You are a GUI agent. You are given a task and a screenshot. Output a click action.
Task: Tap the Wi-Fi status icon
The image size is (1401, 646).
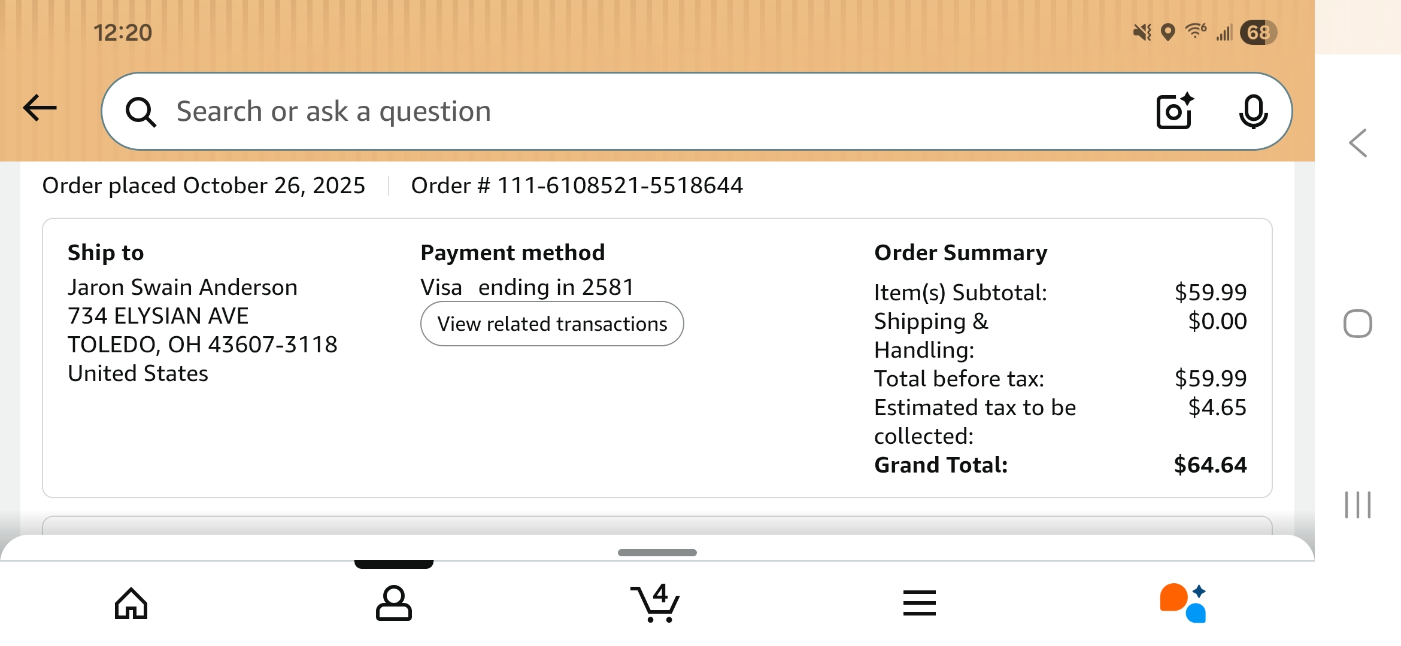click(1196, 31)
